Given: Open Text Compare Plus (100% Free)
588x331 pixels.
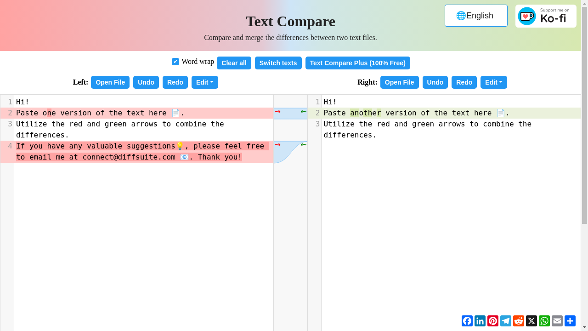Looking at the screenshot, I should coord(357,63).
